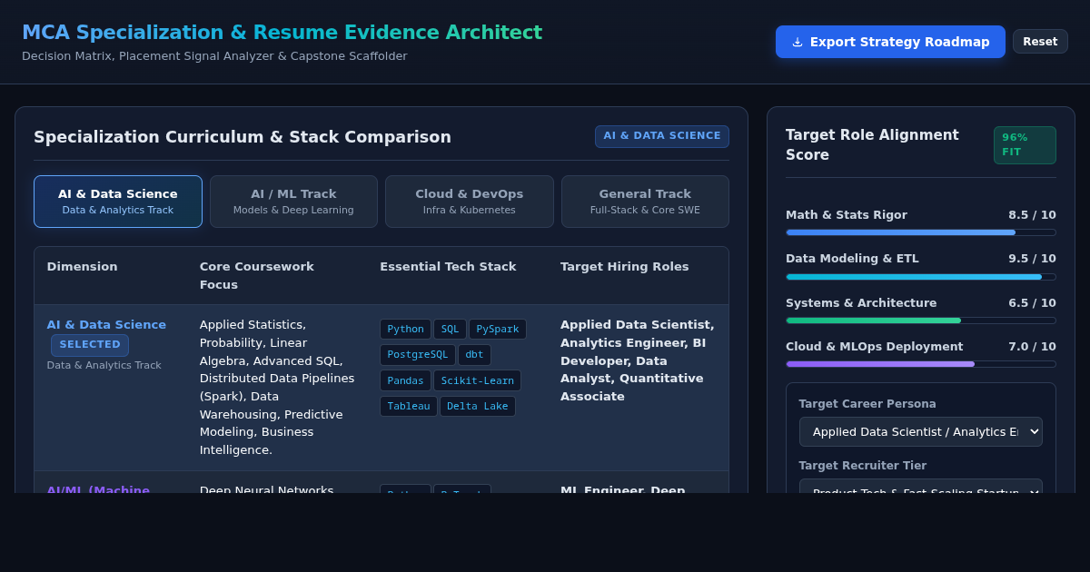The height and width of the screenshot is (572, 1090).
Task: Click the Math & Stats Rigor progress bar
Action: click(x=921, y=232)
